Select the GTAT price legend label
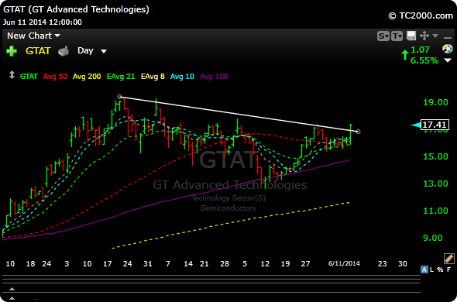 tap(29, 77)
